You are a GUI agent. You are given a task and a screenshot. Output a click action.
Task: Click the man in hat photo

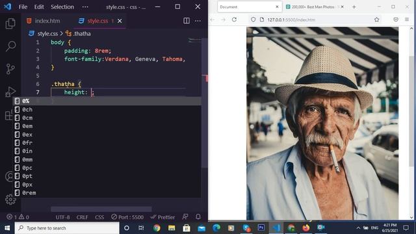coord(322,123)
